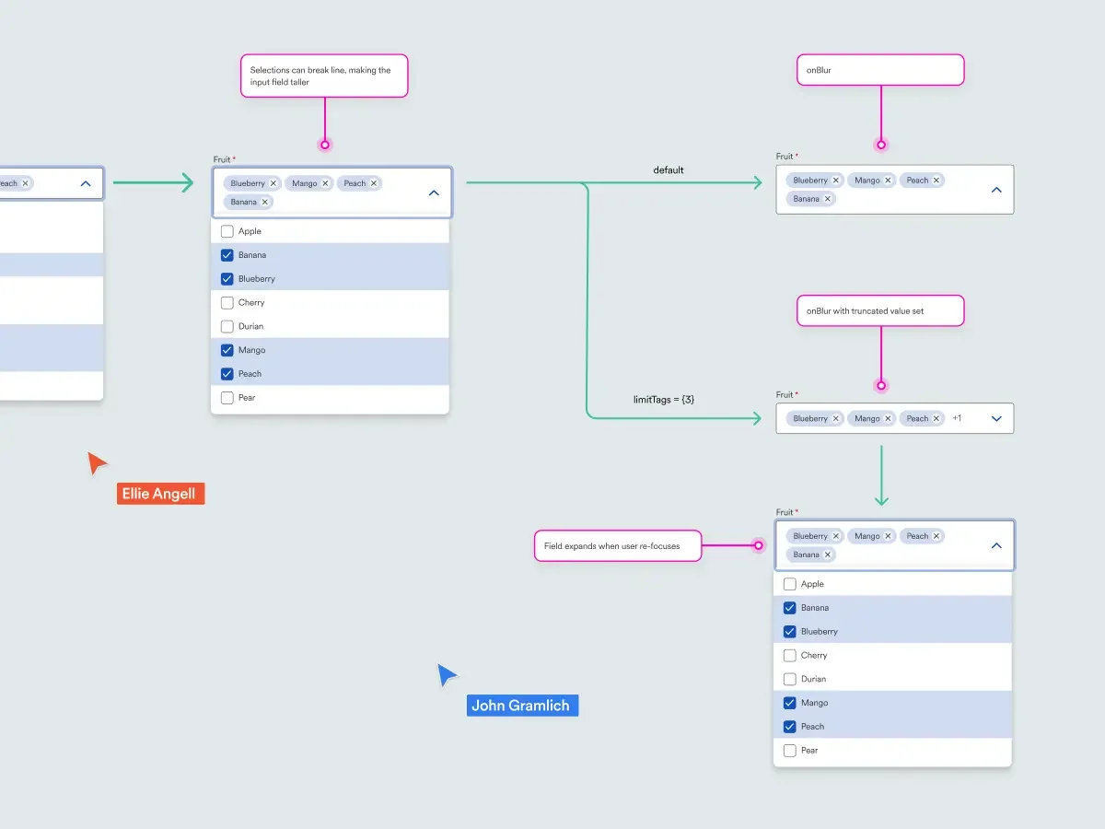
Task: Click the Ellie Angell name label
Action: pos(160,494)
